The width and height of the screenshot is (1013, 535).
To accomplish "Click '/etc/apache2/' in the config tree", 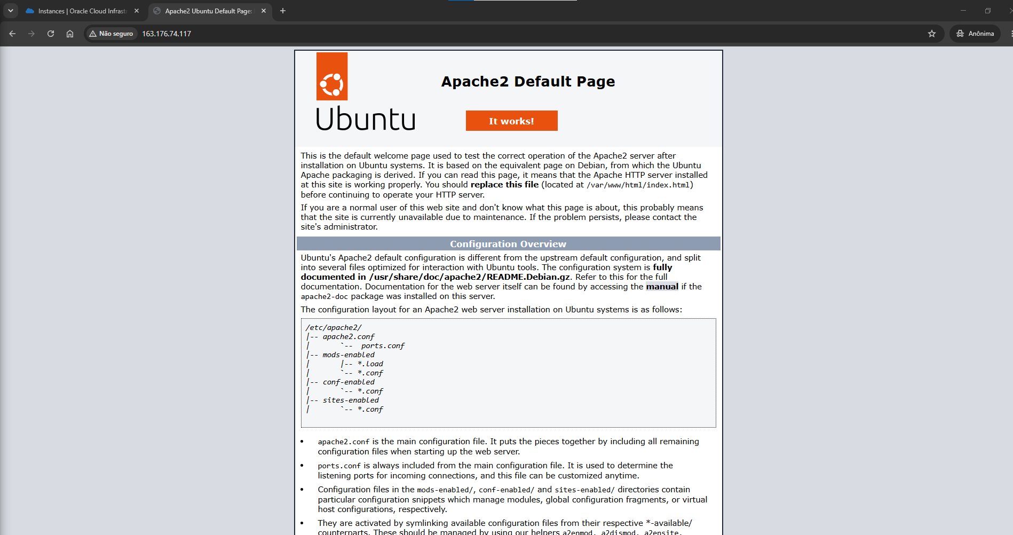I will click(334, 328).
